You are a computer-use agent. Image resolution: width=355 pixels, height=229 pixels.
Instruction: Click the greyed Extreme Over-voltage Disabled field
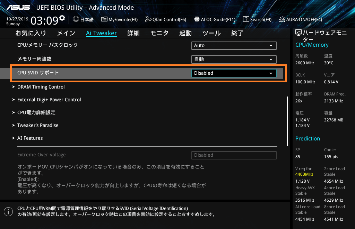point(234,155)
